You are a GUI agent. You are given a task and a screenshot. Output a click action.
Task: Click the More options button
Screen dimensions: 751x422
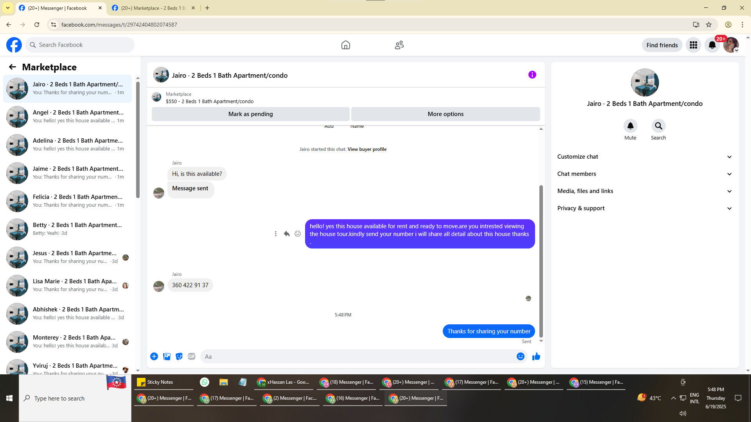click(446, 114)
